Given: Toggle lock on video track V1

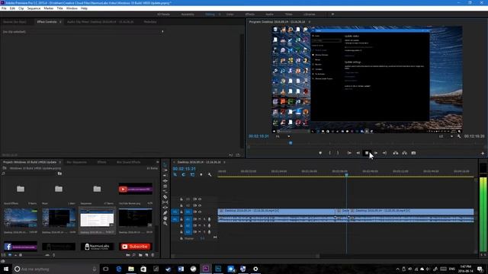Looking at the screenshot, I should 181,212.
